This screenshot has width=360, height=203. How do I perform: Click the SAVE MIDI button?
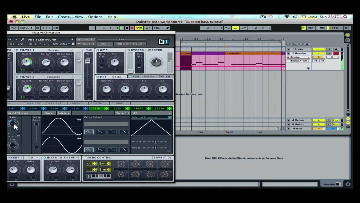pos(162,158)
